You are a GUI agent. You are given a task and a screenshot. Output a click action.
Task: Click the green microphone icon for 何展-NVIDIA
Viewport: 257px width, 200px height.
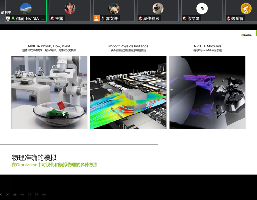click(x=13, y=19)
